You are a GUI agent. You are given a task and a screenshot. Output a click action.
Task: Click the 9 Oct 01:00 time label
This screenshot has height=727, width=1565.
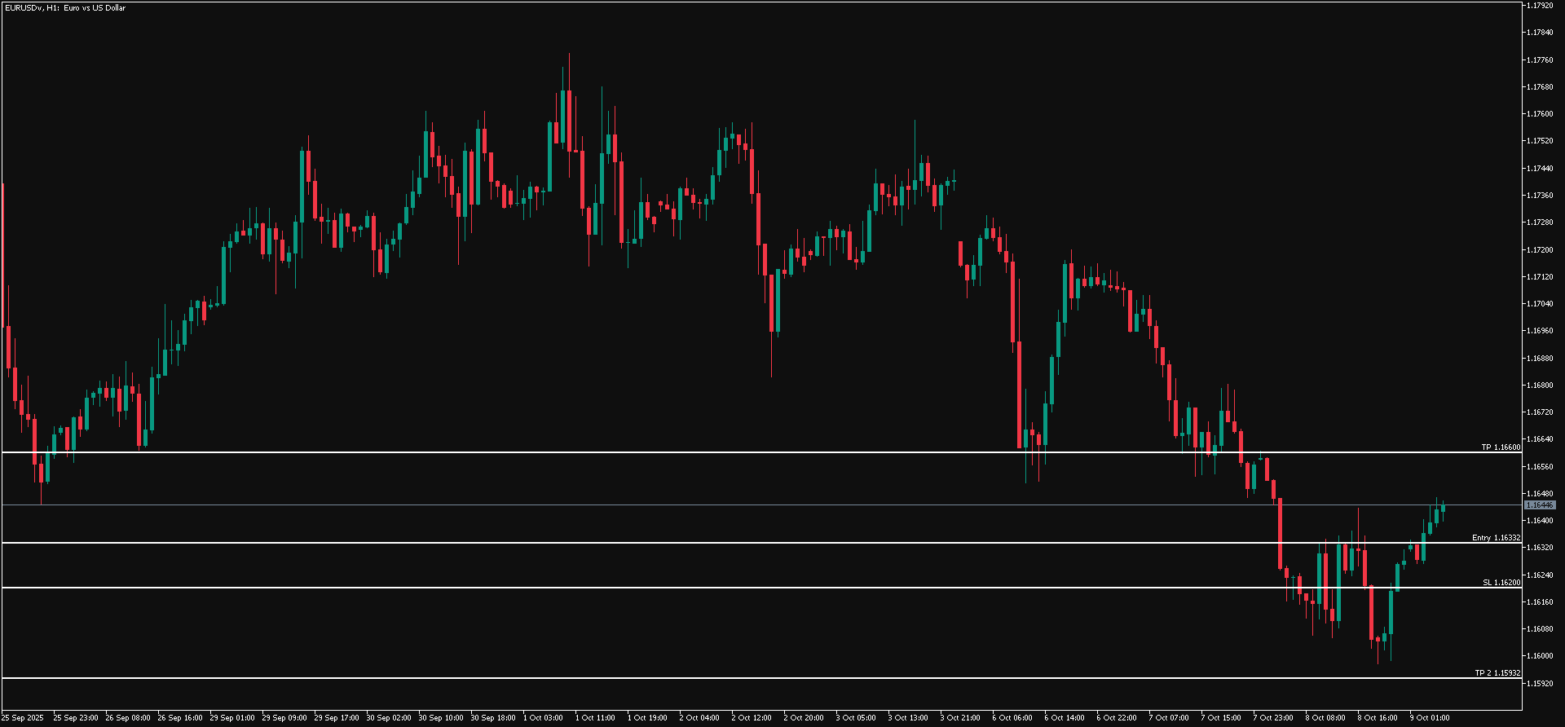[1430, 718]
